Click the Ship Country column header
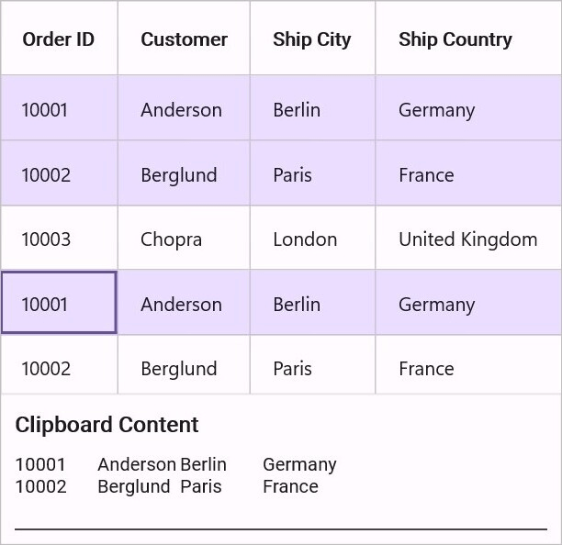The width and height of the screenshot is (562, 545). (x=468, y=39)
